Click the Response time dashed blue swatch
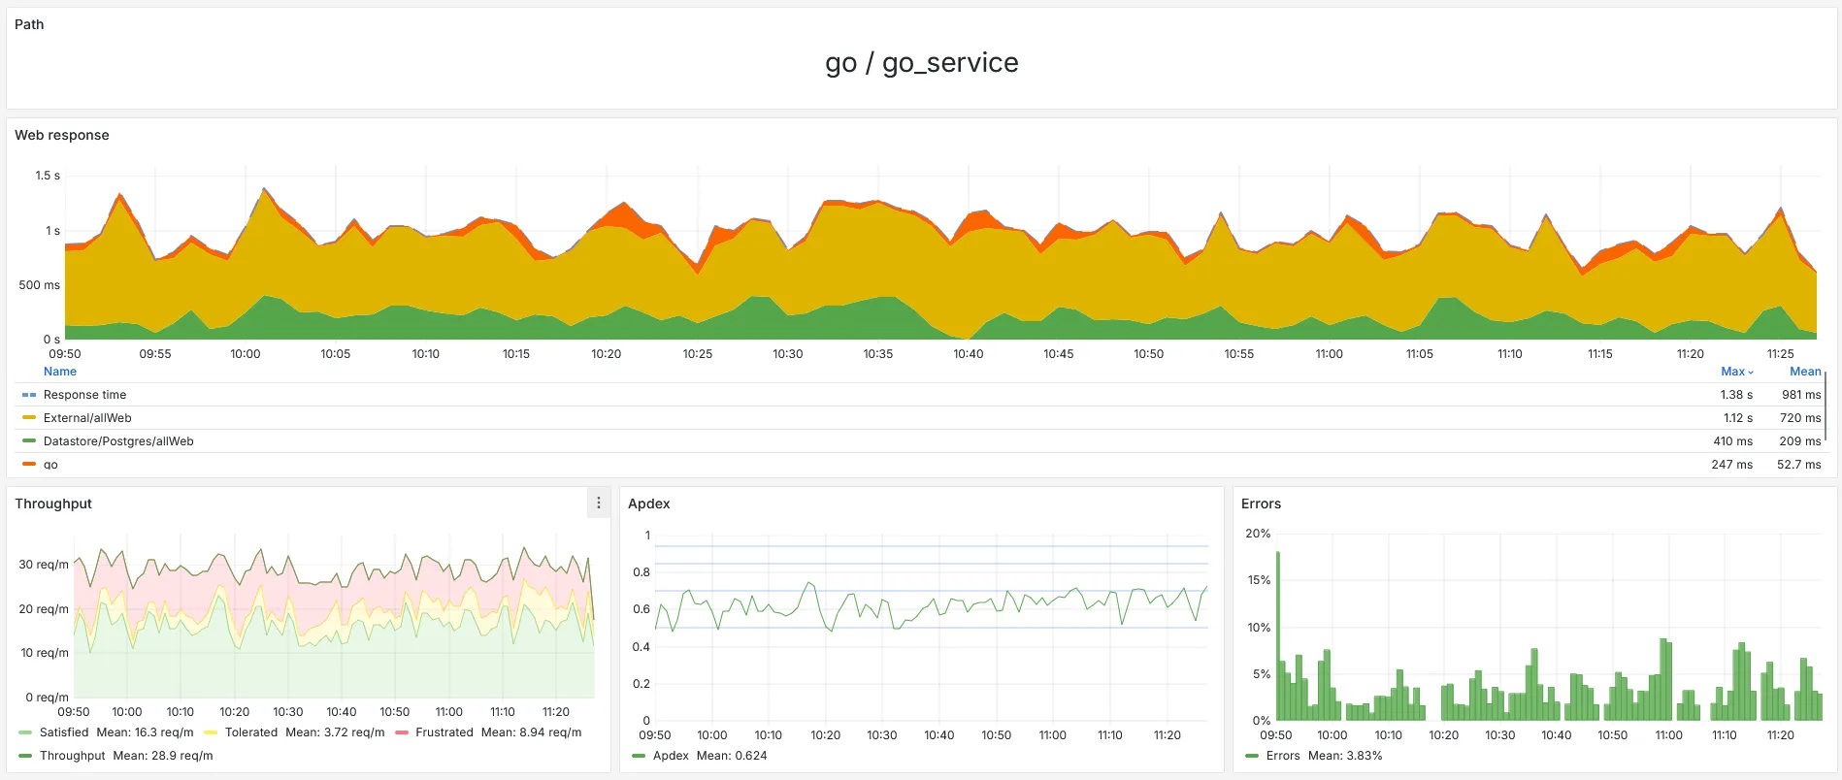Viewport: 1842px width, 780px height. coord(29,395)
